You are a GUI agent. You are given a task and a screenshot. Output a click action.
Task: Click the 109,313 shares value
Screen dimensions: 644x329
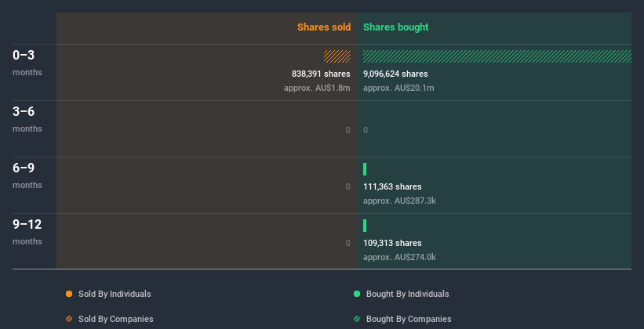pyautogui.click(x=392, y=244)
